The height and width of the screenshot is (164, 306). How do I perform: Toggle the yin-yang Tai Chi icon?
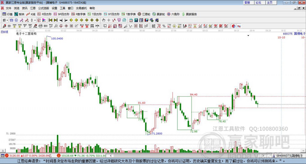[234, 26]
